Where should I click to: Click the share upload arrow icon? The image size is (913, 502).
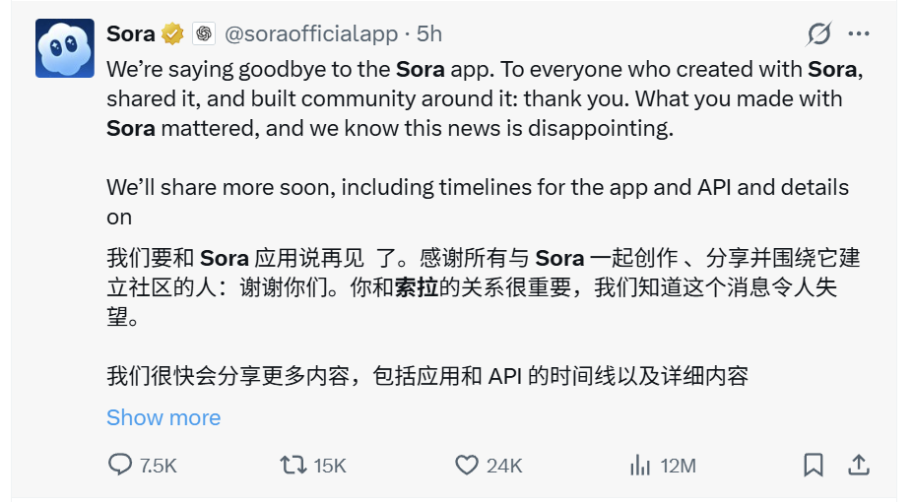(x=858, y=465)
